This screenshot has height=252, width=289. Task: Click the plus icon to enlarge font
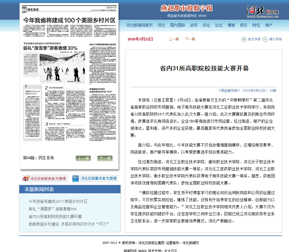point(244,39)
